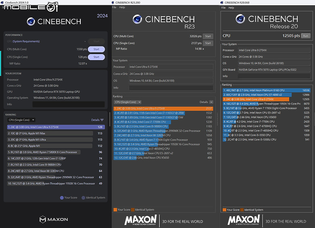315x228 pixels.
Task: Open File menu in Cinebench R20
Action: [x=223, y=8]
